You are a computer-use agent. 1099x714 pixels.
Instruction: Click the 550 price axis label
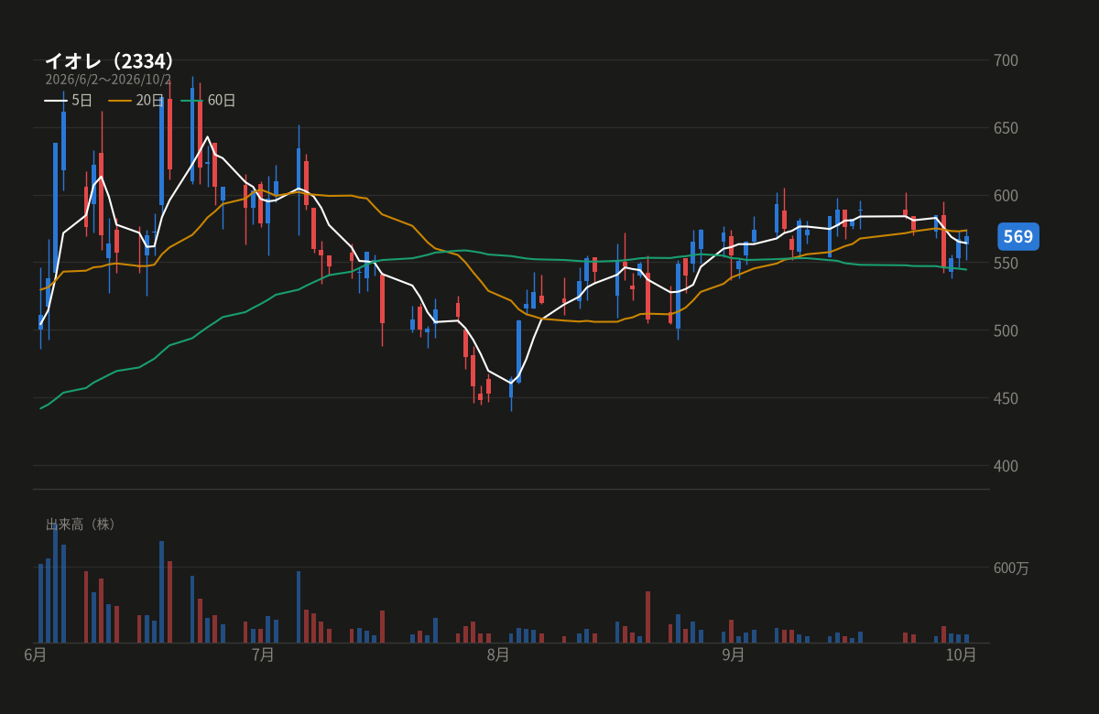[x=1007, y=264]
